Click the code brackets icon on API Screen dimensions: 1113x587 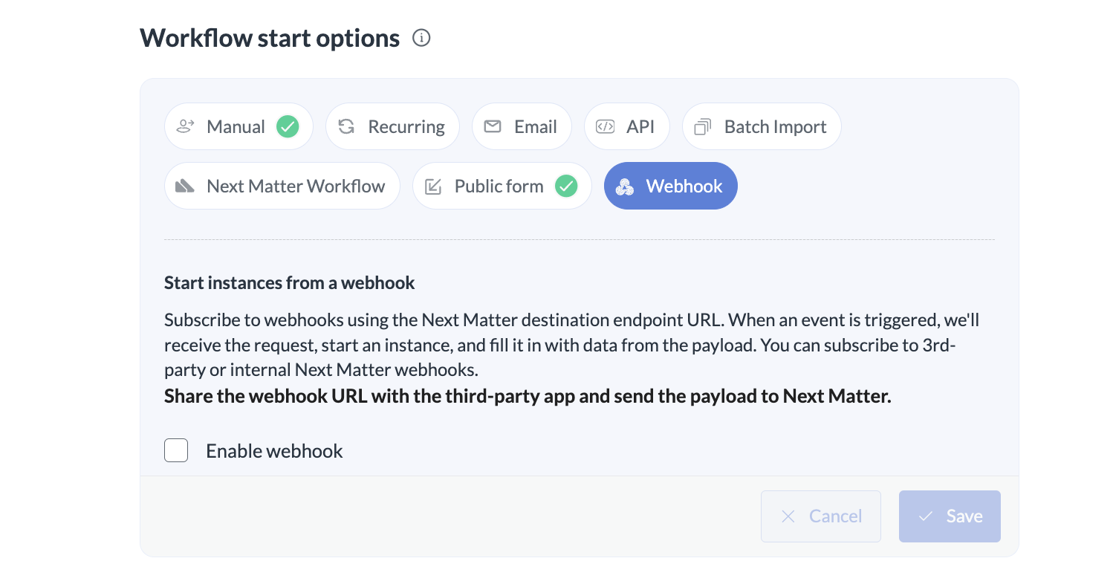(x=606, y=126)
